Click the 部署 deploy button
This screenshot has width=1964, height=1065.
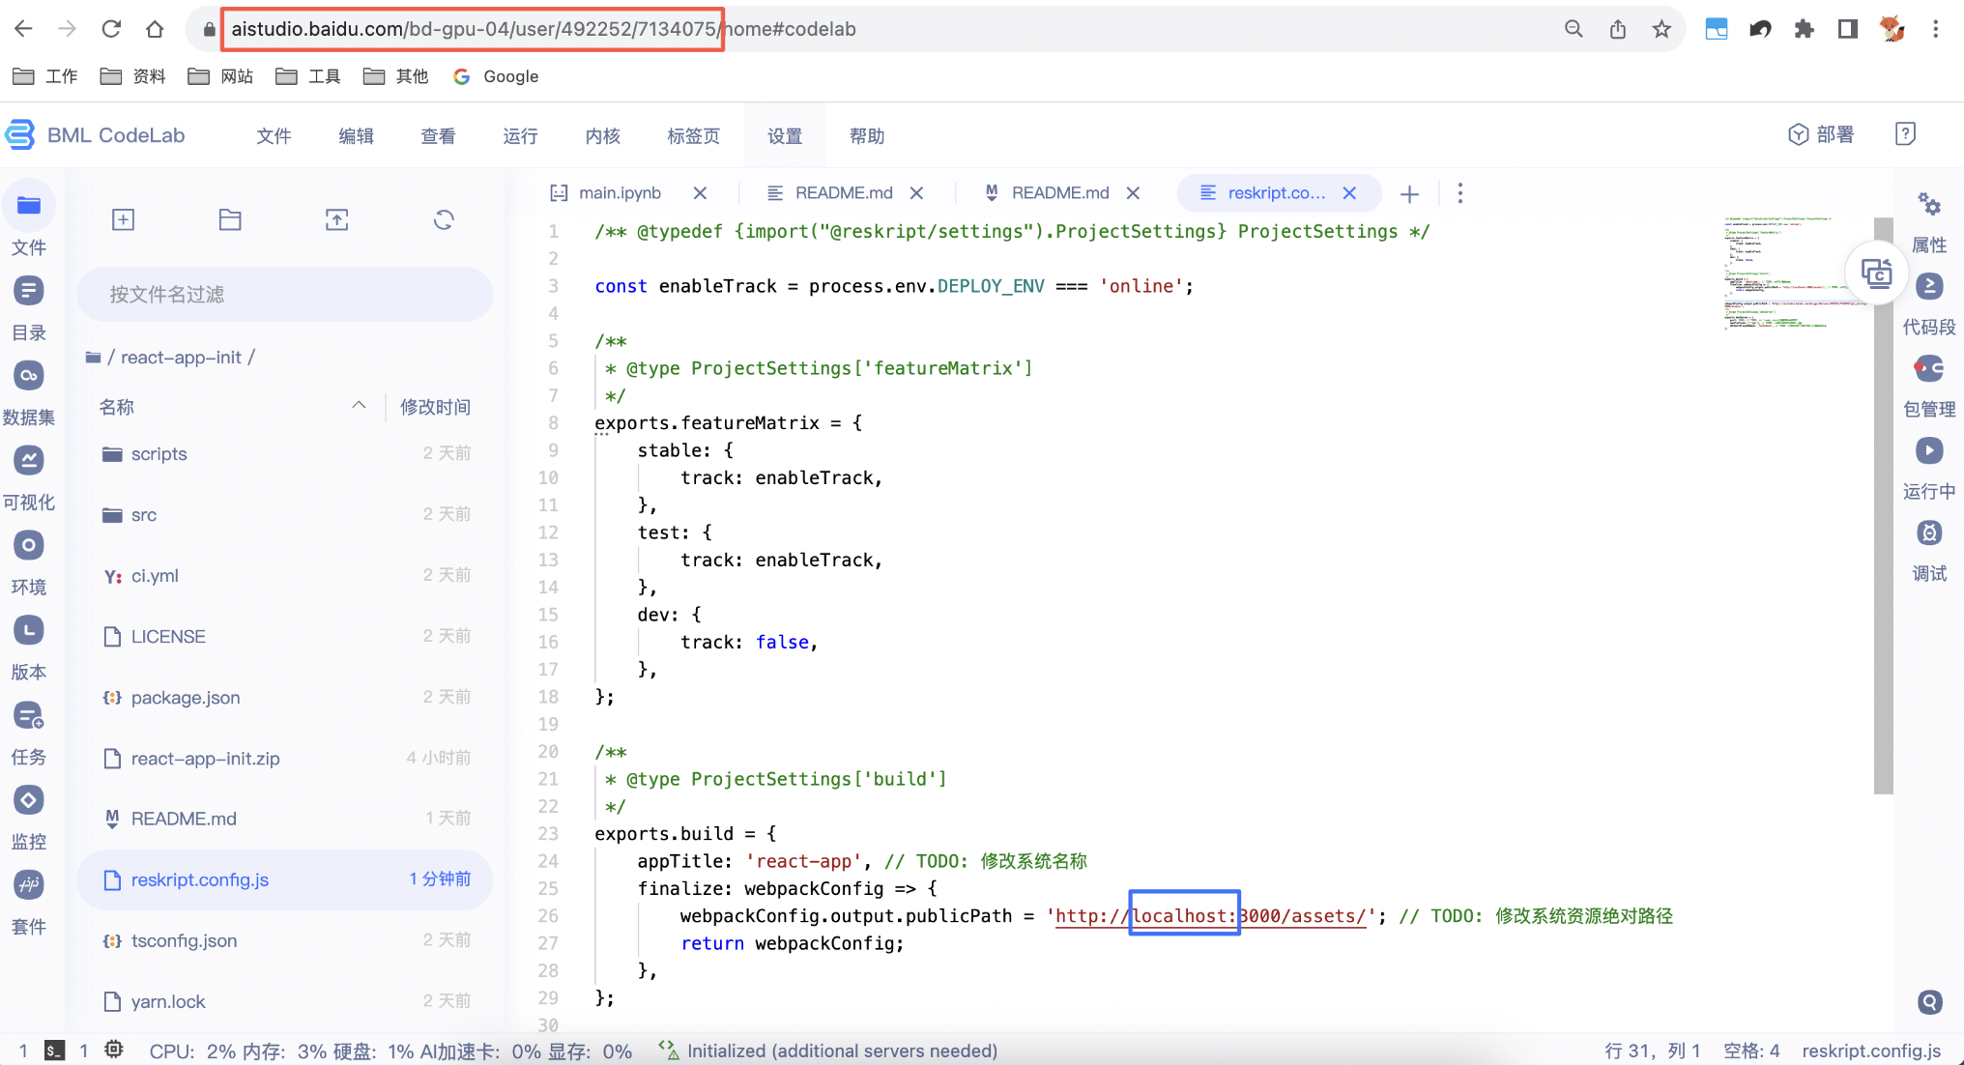click(x=1821, y=134)
